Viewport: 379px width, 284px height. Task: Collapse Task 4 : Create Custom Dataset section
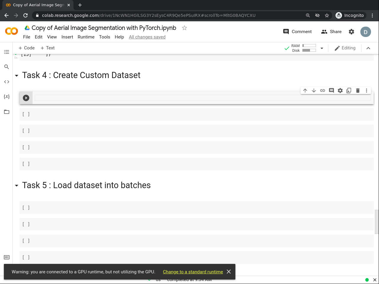pyautogui.click(x=17, y=76)
